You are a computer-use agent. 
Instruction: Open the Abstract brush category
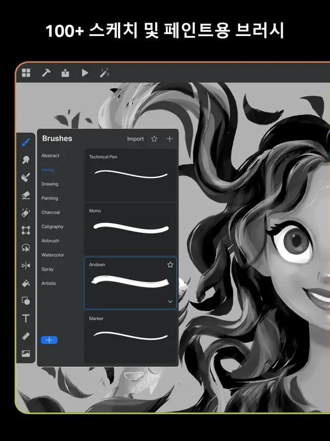50,156
